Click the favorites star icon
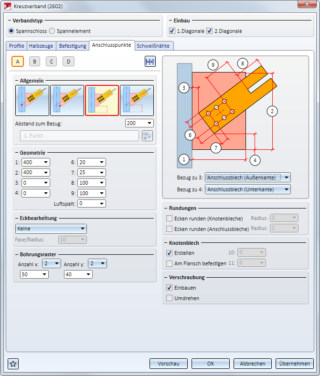Viewport: 320px width, 376px height. click(13, 364)
